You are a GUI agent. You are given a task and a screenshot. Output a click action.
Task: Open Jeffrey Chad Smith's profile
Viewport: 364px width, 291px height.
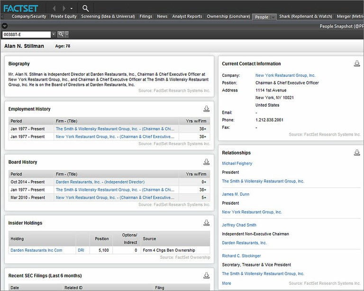coord(239,225)
